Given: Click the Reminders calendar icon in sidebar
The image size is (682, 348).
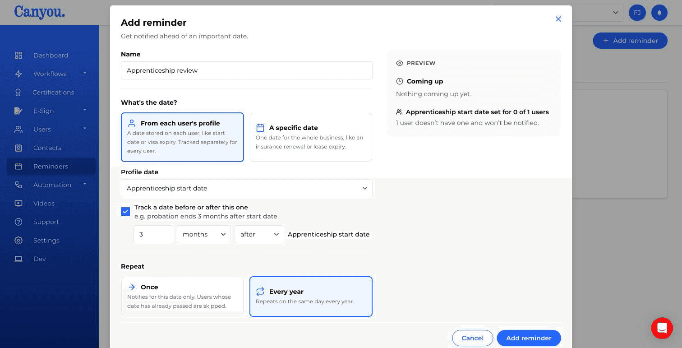Looking at the screenshot, I should [18, 167].
